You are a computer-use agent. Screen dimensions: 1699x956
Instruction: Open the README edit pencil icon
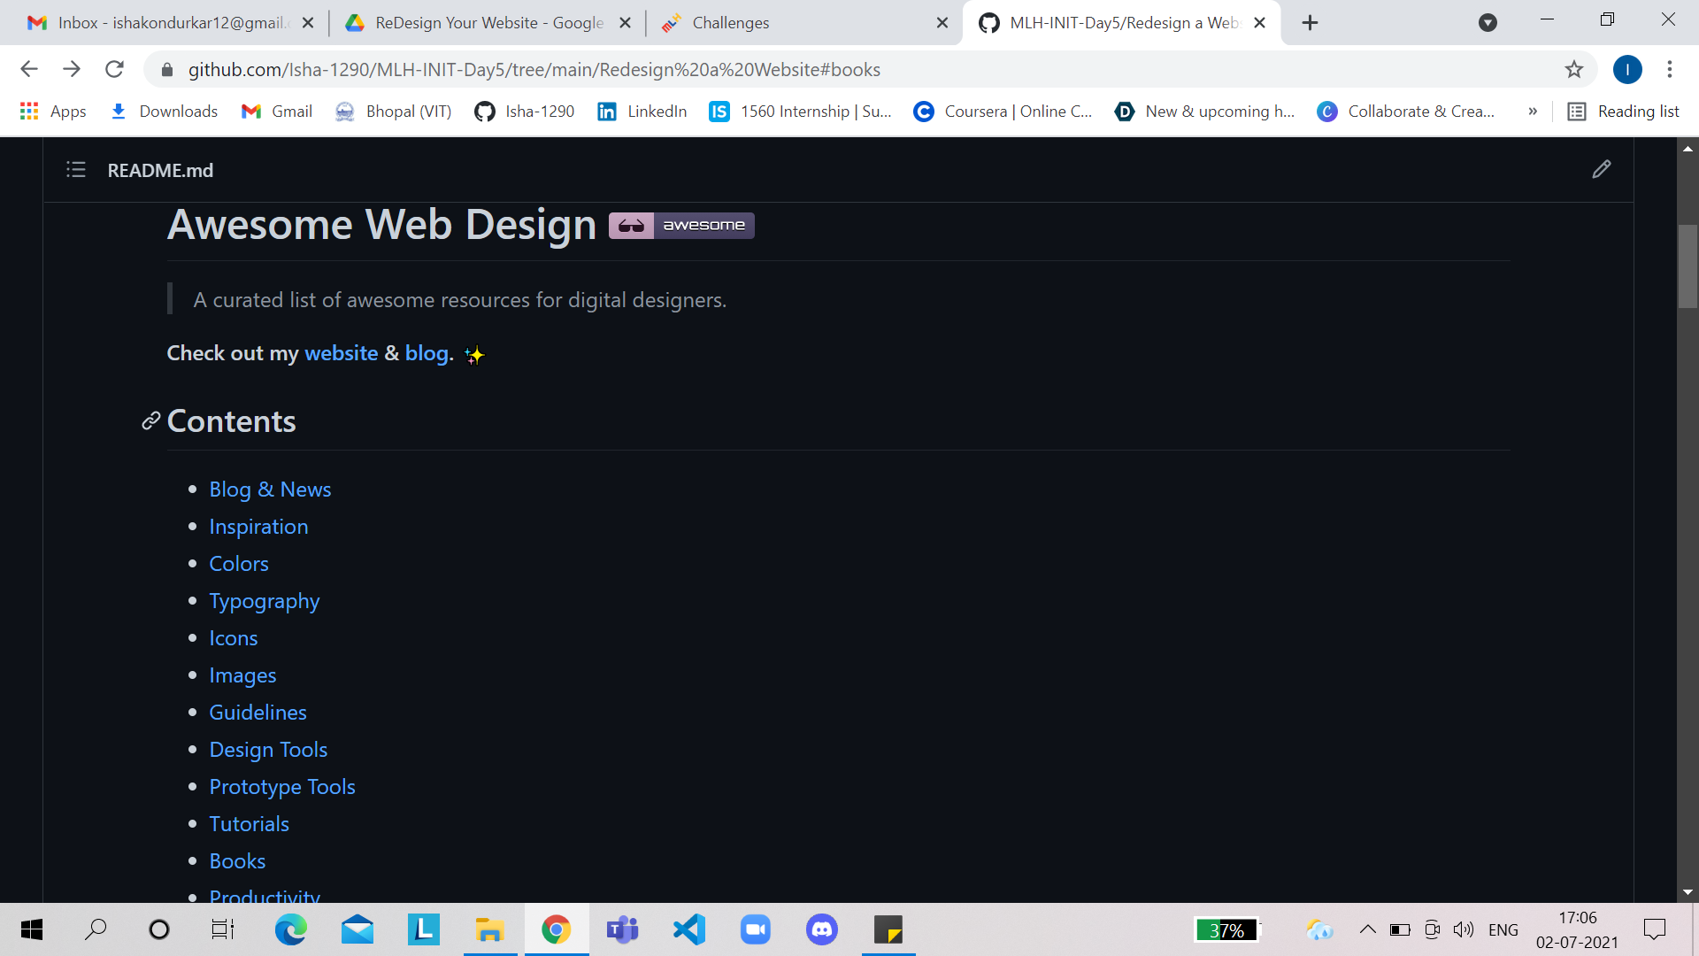pos(1602,169)
